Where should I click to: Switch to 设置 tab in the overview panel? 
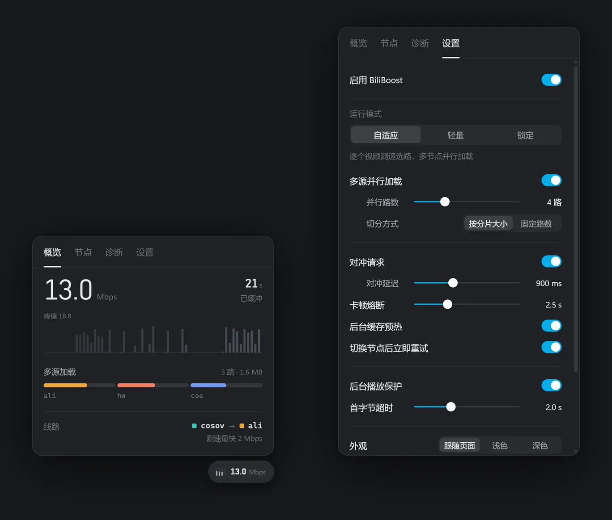coord(145,252)
